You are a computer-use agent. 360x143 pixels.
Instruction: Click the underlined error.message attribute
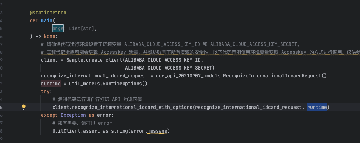coord(157,131)
